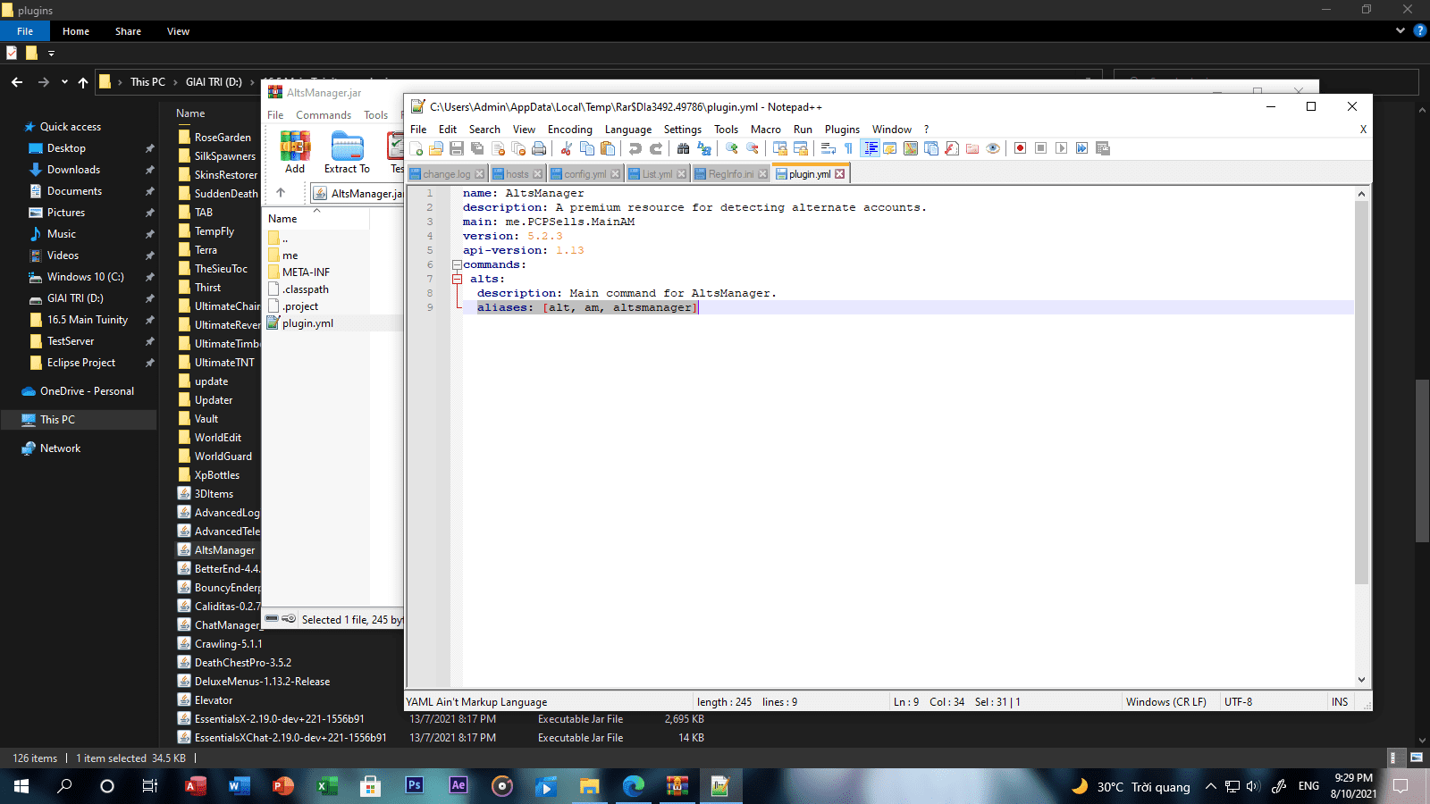Click the Replace icon next to binoculars
Viewport: 1430px width, 804px height.
704,148
